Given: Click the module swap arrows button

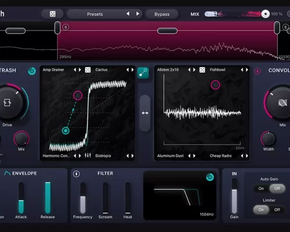Looking at the screenshot, I should click(x=145, y=113).
